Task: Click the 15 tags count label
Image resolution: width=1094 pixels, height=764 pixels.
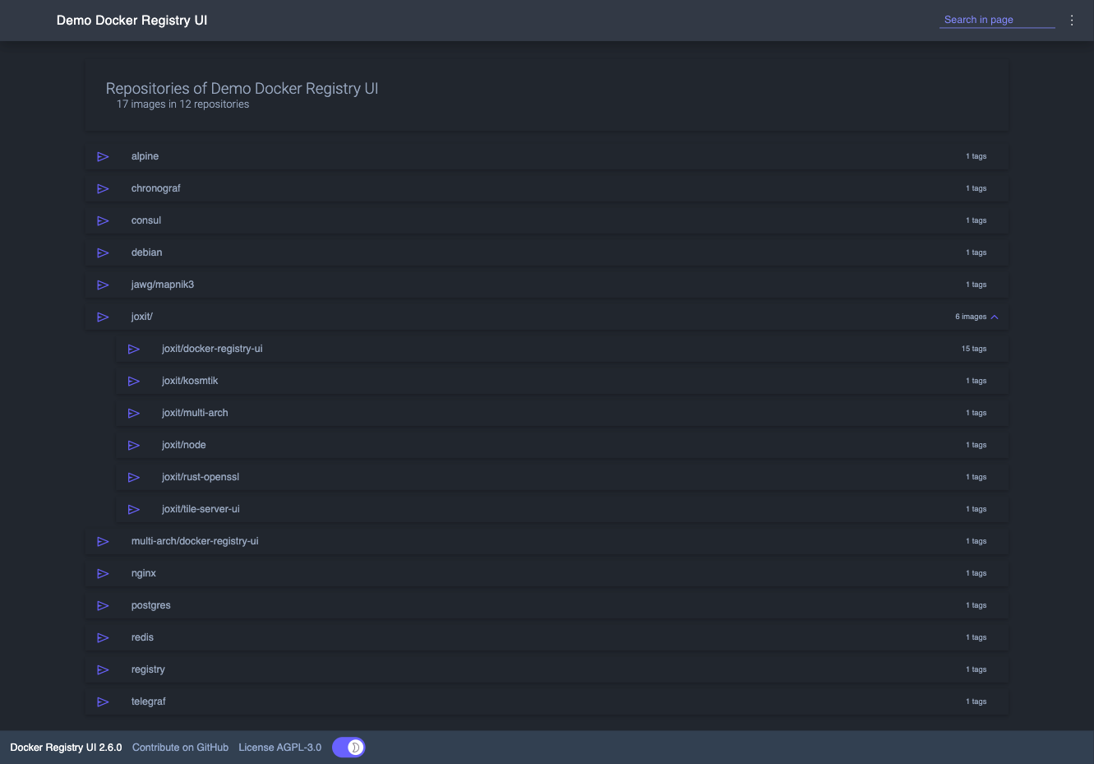Action: point(974,349)
